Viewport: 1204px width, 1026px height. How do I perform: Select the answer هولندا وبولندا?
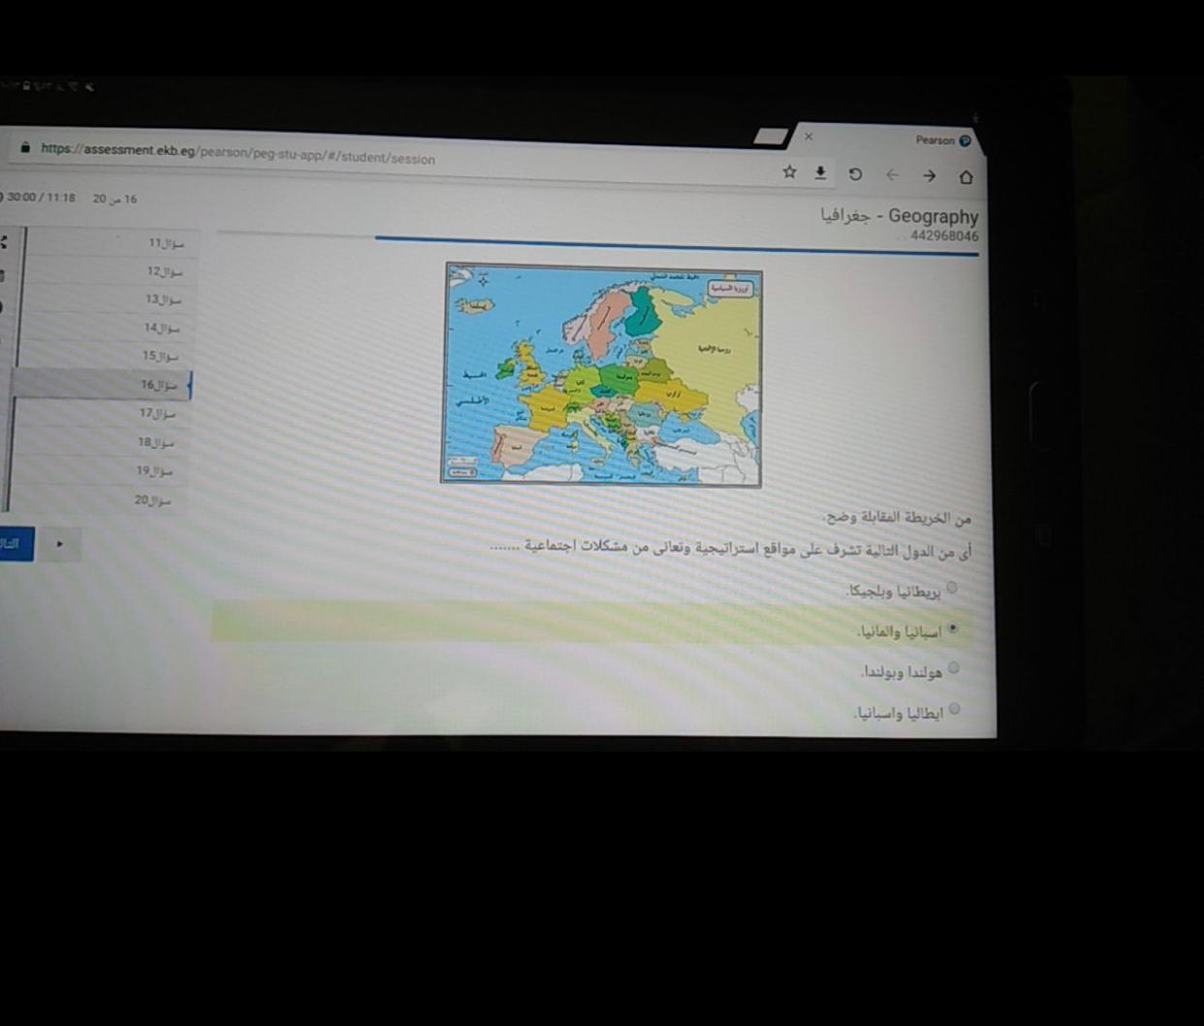tap(953, 668)
